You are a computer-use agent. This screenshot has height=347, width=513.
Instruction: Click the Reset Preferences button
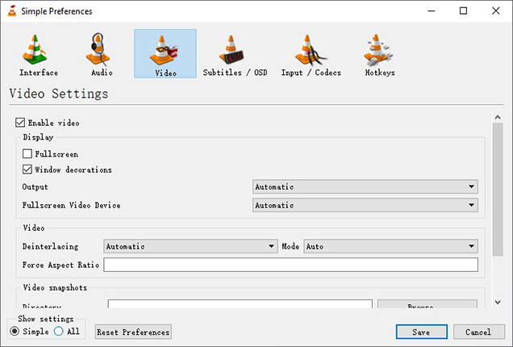coord(133,332)
